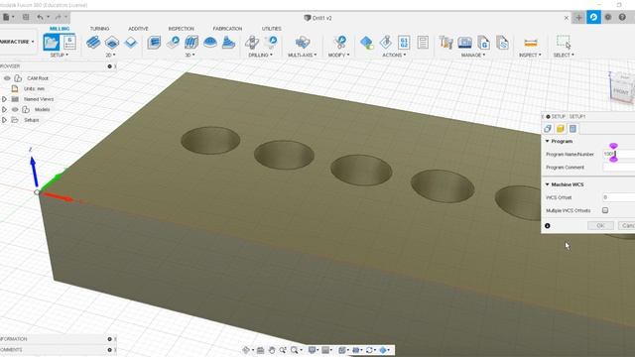Open the Stock tab in Setup dialog

(x=561, y=129)
